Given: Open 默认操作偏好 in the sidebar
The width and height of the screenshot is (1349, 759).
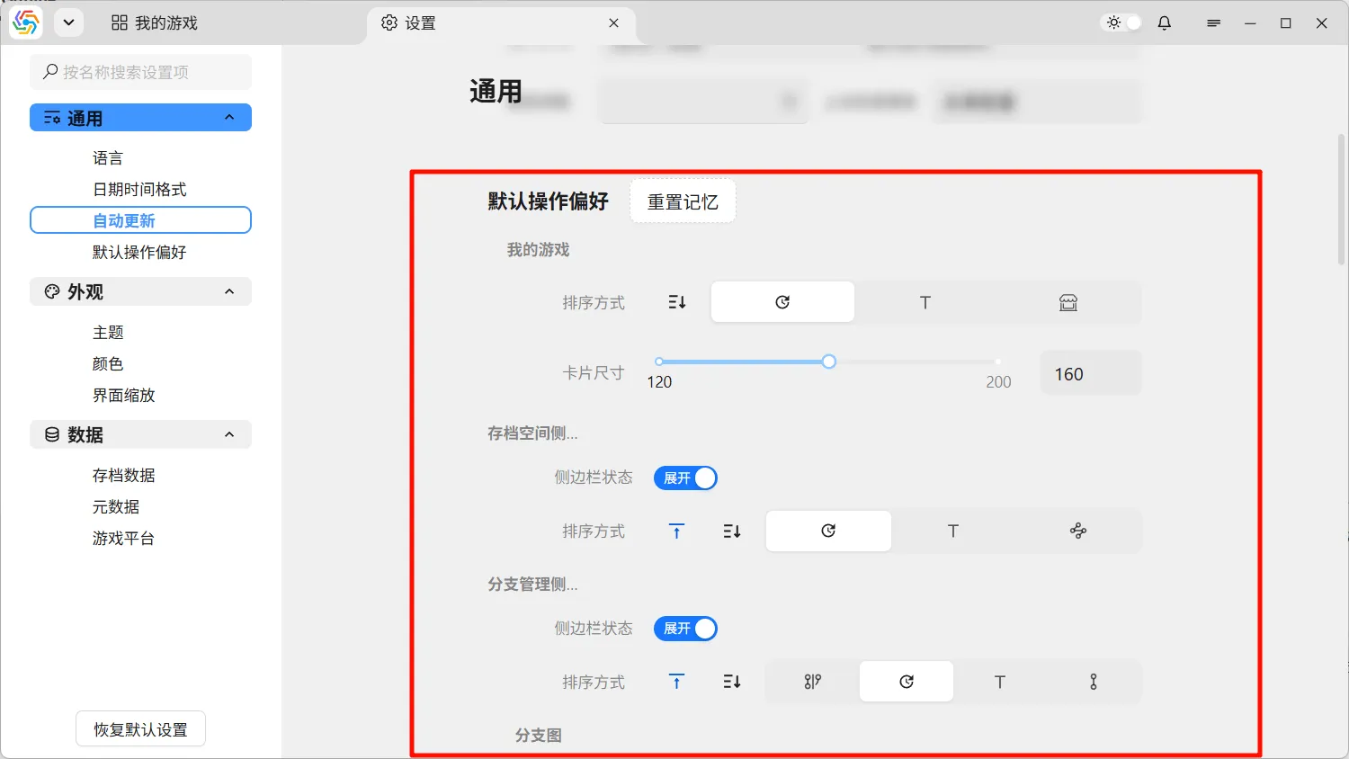Looking at the screenshot, I should coord(139,252).
